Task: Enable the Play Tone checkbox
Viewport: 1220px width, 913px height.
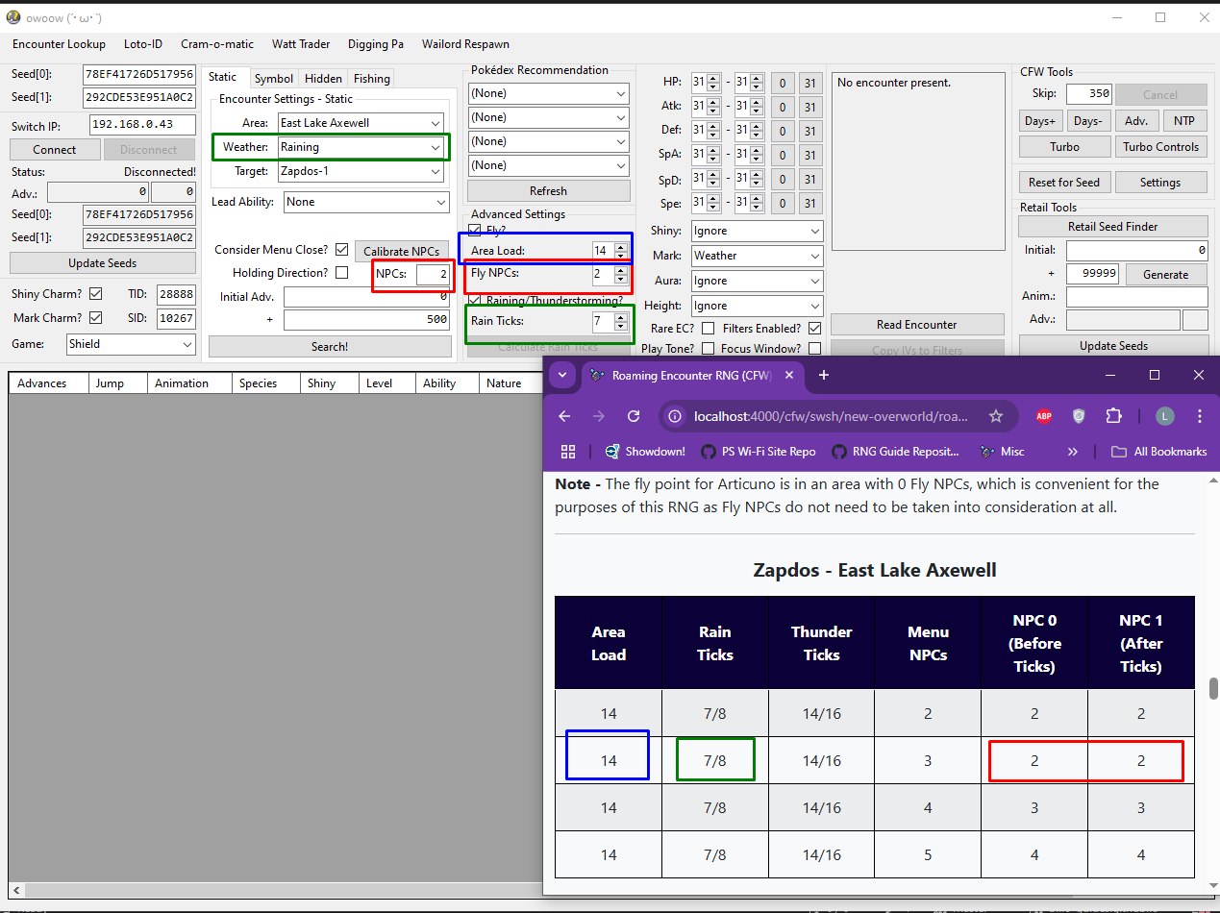Action: [708, 348]
